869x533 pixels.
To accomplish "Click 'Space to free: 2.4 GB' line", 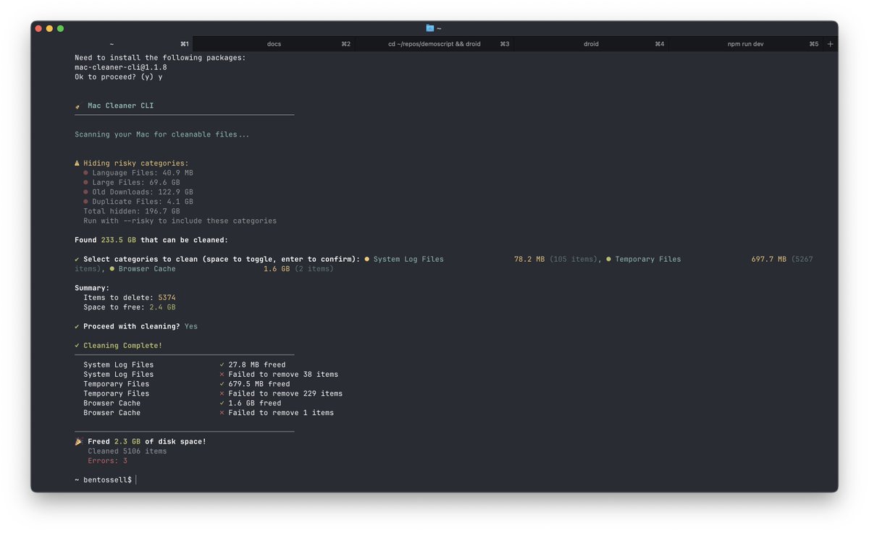I will (130, 307).
